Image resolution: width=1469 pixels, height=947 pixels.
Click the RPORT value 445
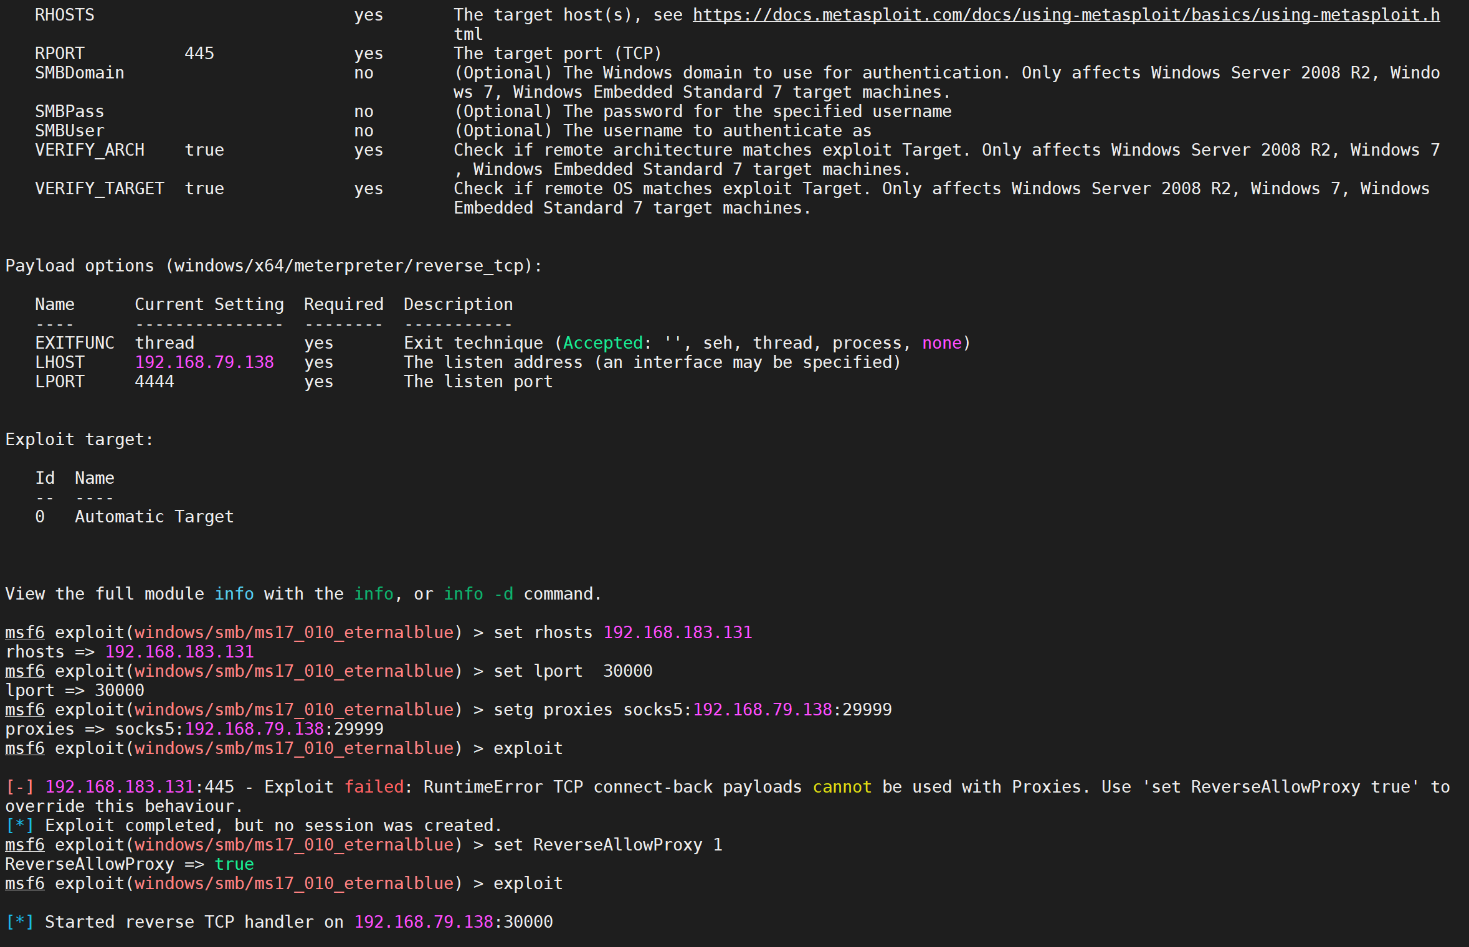(199, 54)
